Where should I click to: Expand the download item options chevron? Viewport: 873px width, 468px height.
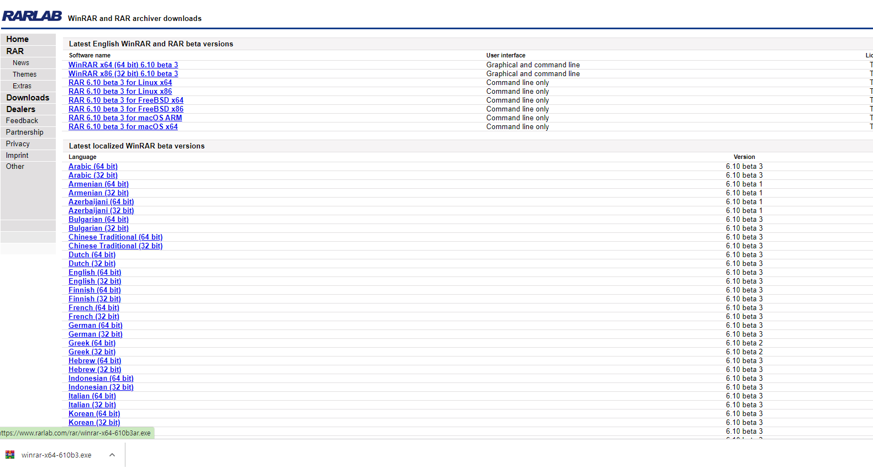(x=112, y=455)
